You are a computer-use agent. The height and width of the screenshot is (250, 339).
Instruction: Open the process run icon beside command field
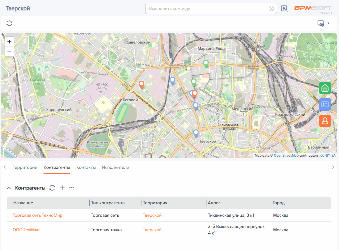pos(284,8)
